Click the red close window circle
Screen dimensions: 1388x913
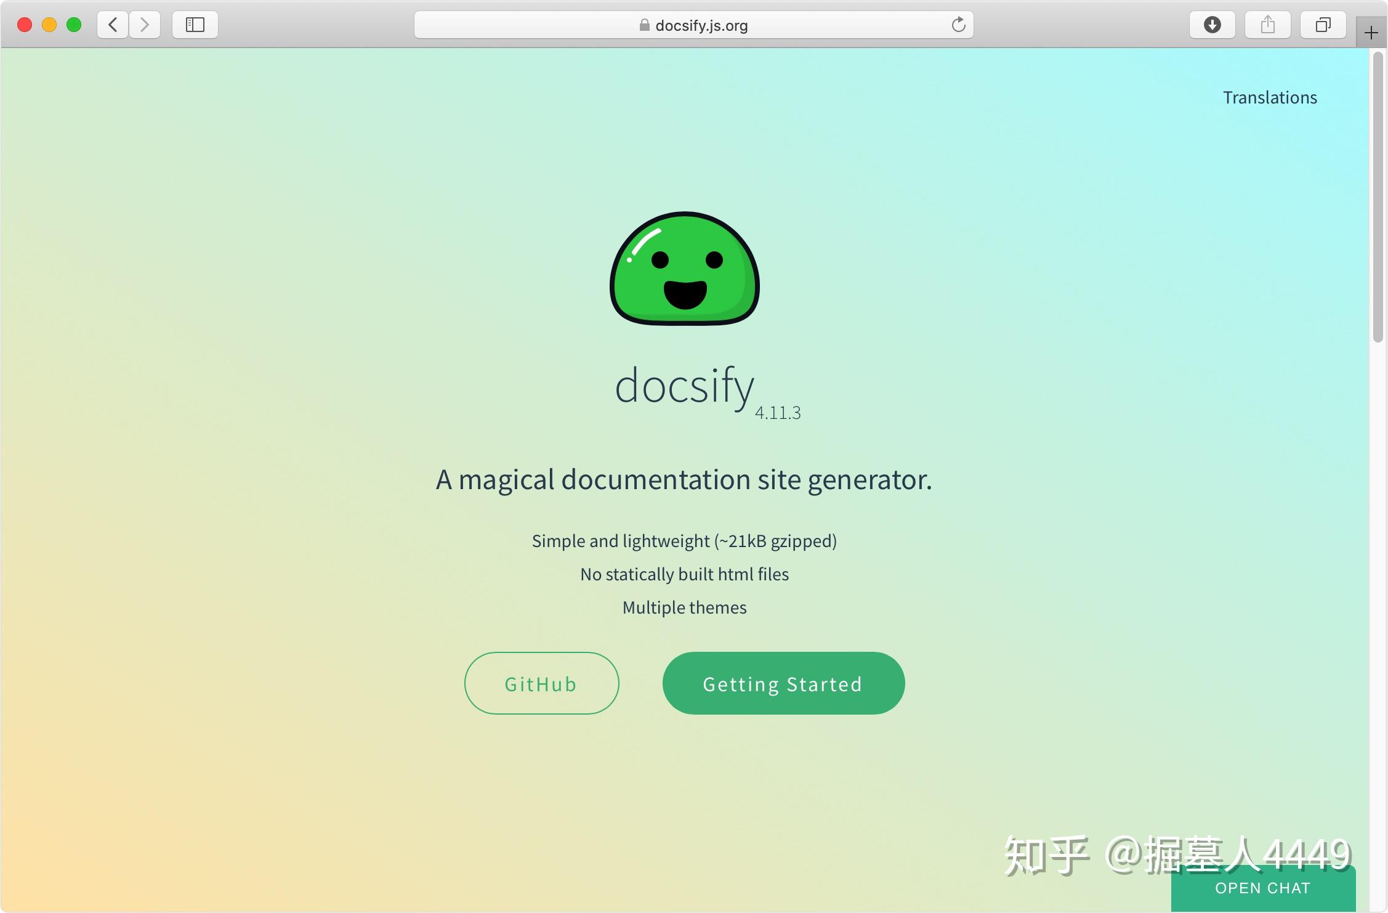(x=24, y=24)
